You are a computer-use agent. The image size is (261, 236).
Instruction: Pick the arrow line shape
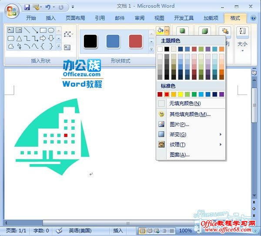pos(35,30)
